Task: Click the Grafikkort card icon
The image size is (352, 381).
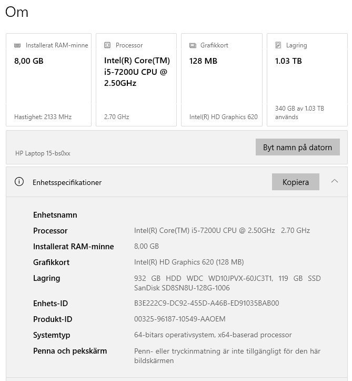Action: tap(193, 45)
